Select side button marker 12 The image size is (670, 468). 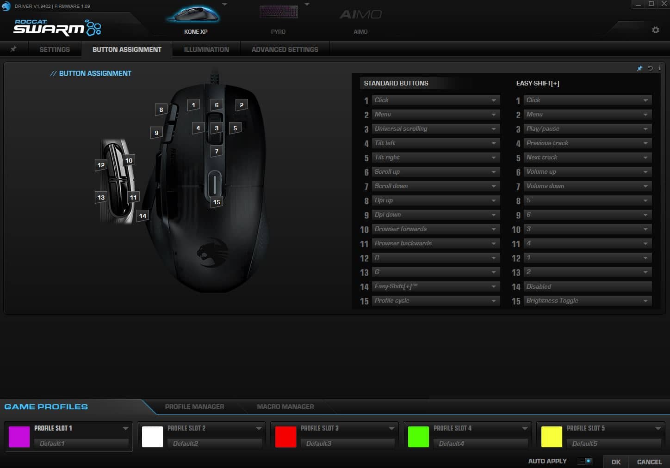[101, 165]
